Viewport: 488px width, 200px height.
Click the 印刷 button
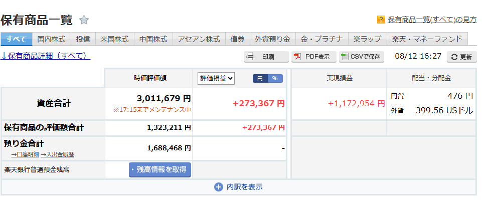[266, 57]
